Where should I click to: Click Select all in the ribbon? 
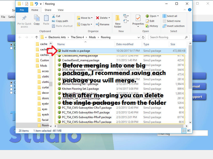point(170,16)
